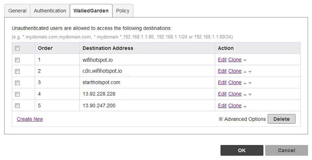This screenshot has width=312, height=160.
Task: Move 13.92.228.228 entry up with arrow
Action: point(245,94)
